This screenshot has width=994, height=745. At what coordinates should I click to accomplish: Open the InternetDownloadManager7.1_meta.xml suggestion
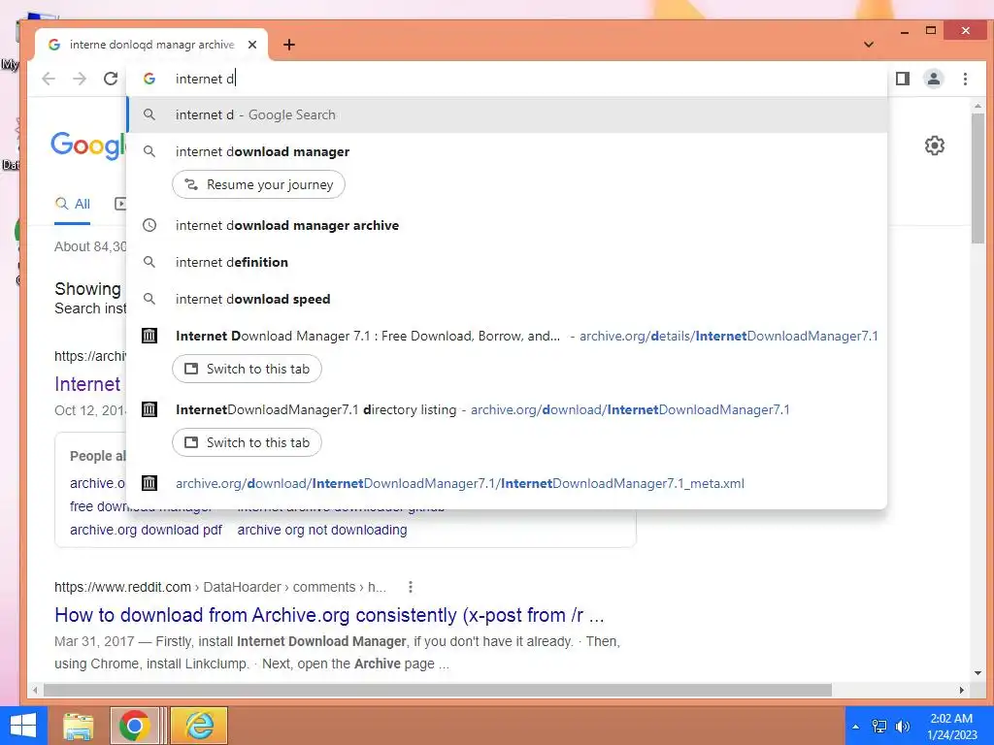point(507,483)
